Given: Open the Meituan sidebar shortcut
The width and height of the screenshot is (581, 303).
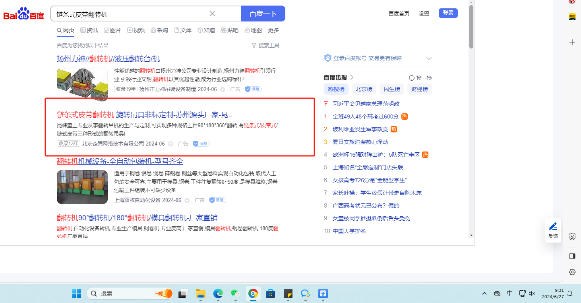Looking at the screenshot, I should [572, 17].
